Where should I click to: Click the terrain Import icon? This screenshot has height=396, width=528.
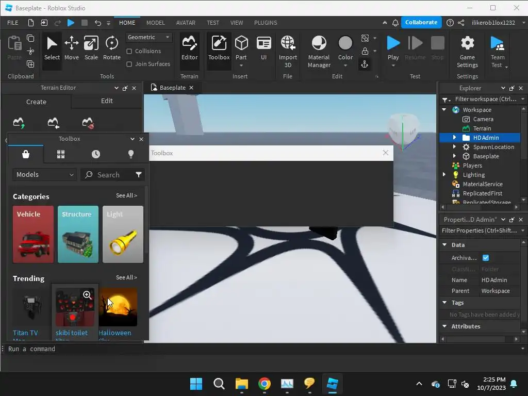53,123
